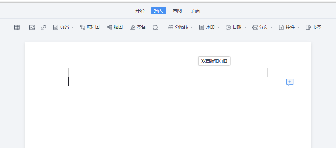Open the 日期 dropdown arrow
This screenshot has height=148, width=336.
245,27
